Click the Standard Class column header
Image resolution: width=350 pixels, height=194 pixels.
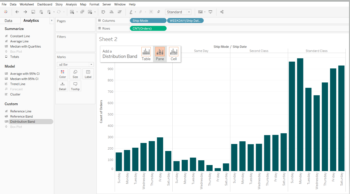[x=316, y=51]
